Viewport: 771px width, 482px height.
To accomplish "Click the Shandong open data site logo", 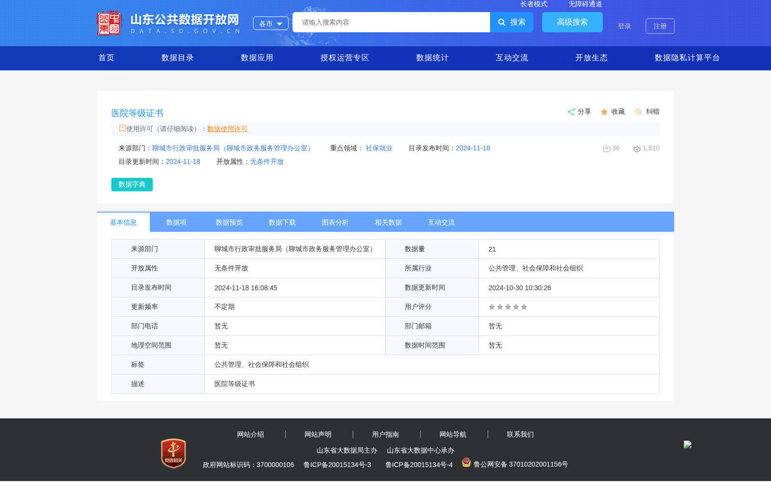I will coord(169,23).
